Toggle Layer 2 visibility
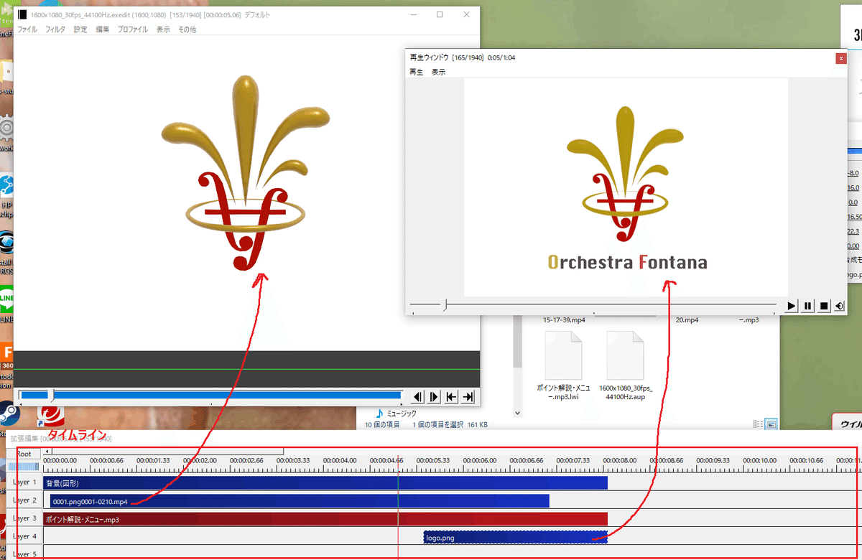Image resolution: width=862 pixels, height=560 pixels. 24,500
